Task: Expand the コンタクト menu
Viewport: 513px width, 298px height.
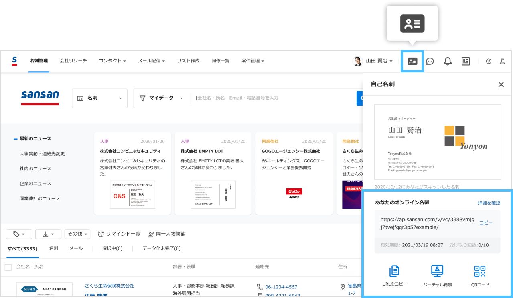Action: coord(112,61)
